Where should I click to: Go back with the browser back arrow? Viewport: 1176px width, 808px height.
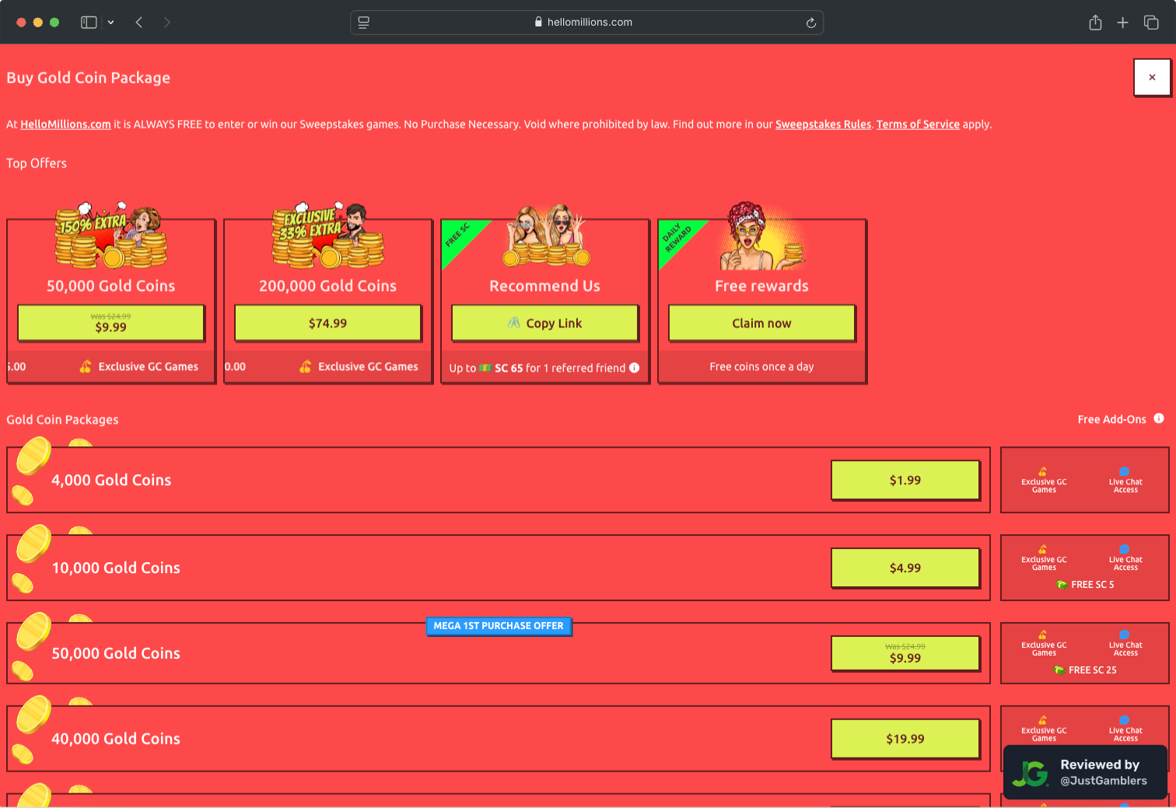click(139, 23)
